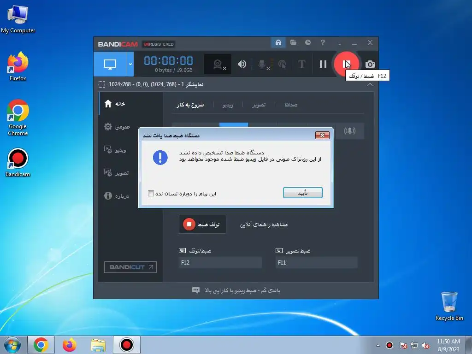Click the chat bubble icon in footer
472x354 pixels.
click(x=195, y=290)
